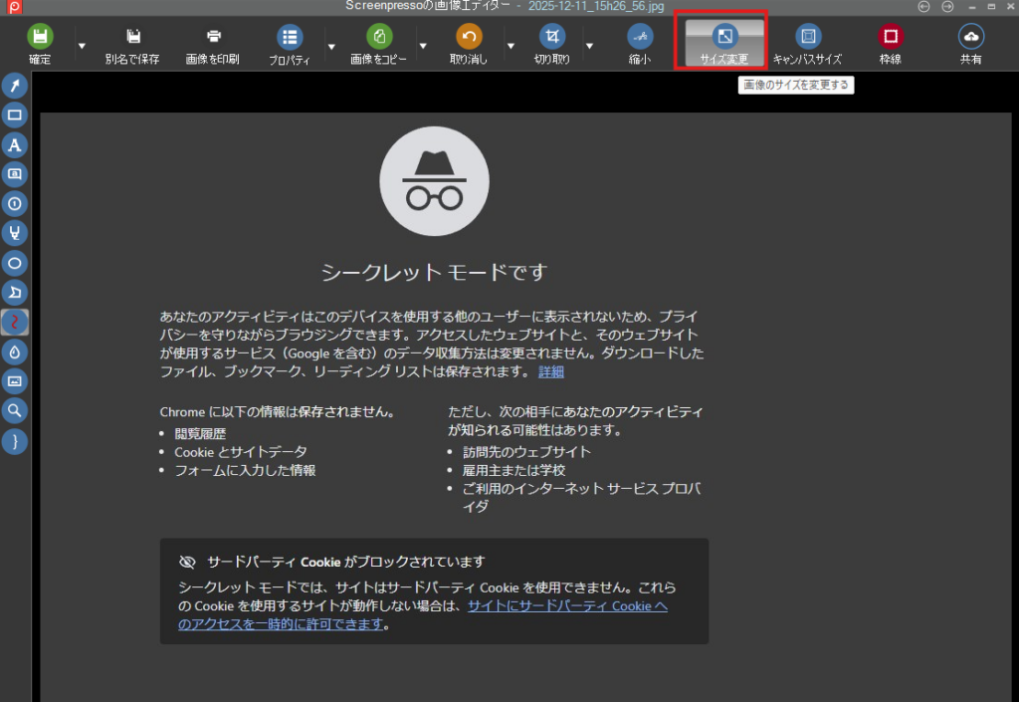Expand the dropdown arrow beside 確定
This screenshot has height=702, width=1019.
(82, 45)
